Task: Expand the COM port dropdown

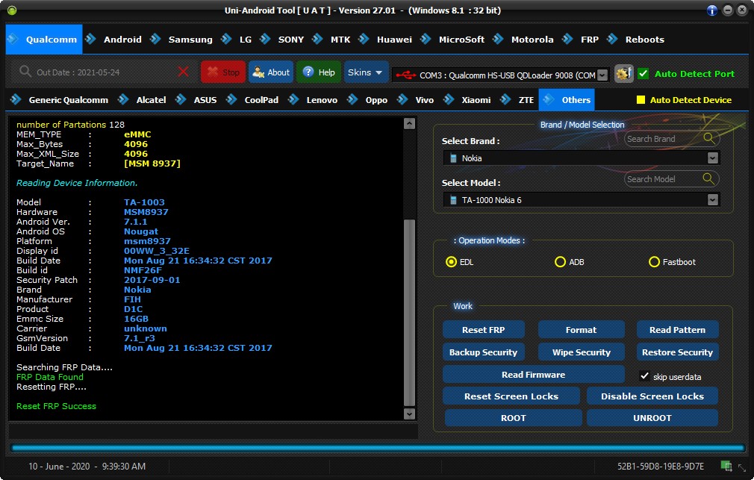Action: [x=602, y=75]
